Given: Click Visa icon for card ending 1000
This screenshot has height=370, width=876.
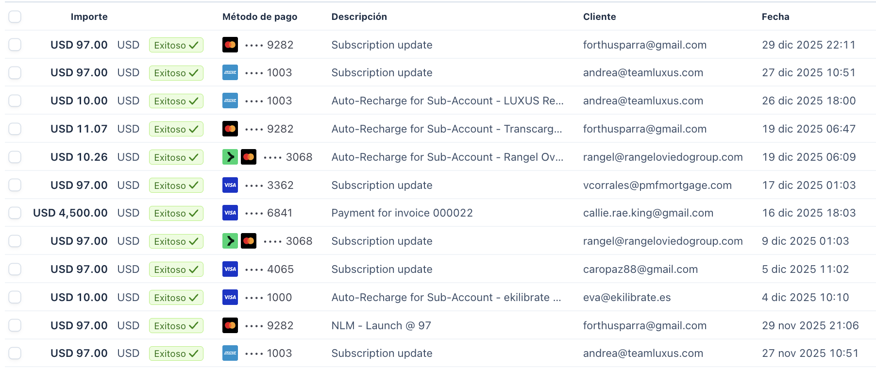Looking at the screenshot, I should (230, 297).
